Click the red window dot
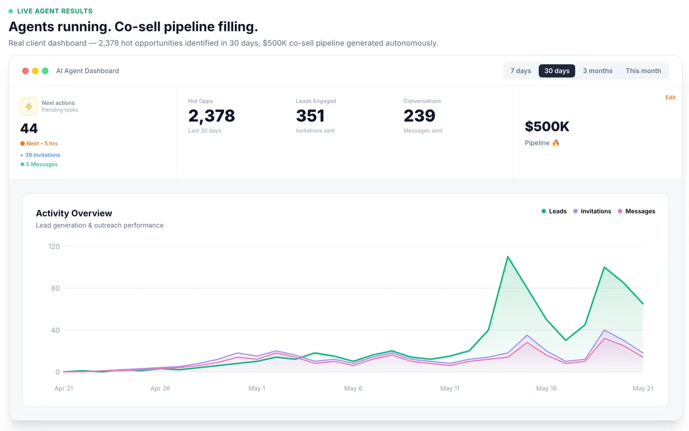This screenshot has width=689, height=431. click(25, 71)
